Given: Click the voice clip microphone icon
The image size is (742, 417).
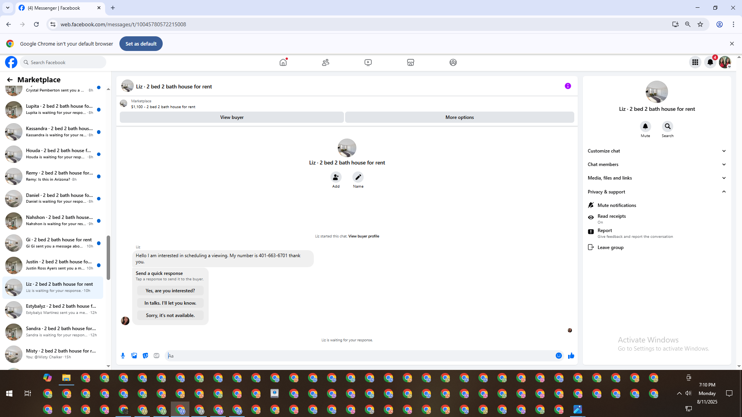Looking at the screenshot, I should [x=123, y=356].
